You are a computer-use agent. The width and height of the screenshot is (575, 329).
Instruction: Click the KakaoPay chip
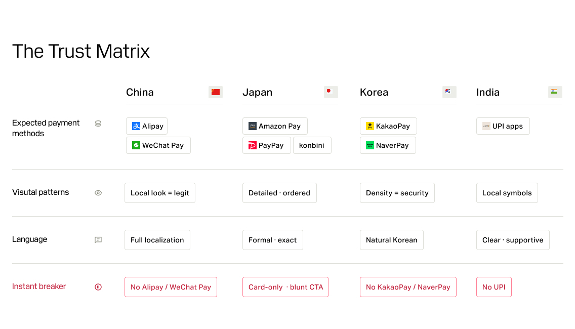click(x=388, y=126)
